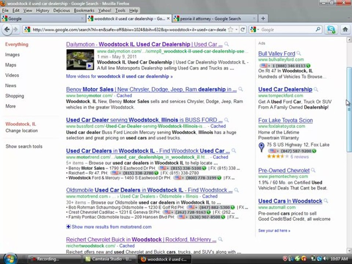Click Skype call icon for (847) 587-9200
Image resolution: width=352 pixels, height=264 pixels.
(314, 151)
